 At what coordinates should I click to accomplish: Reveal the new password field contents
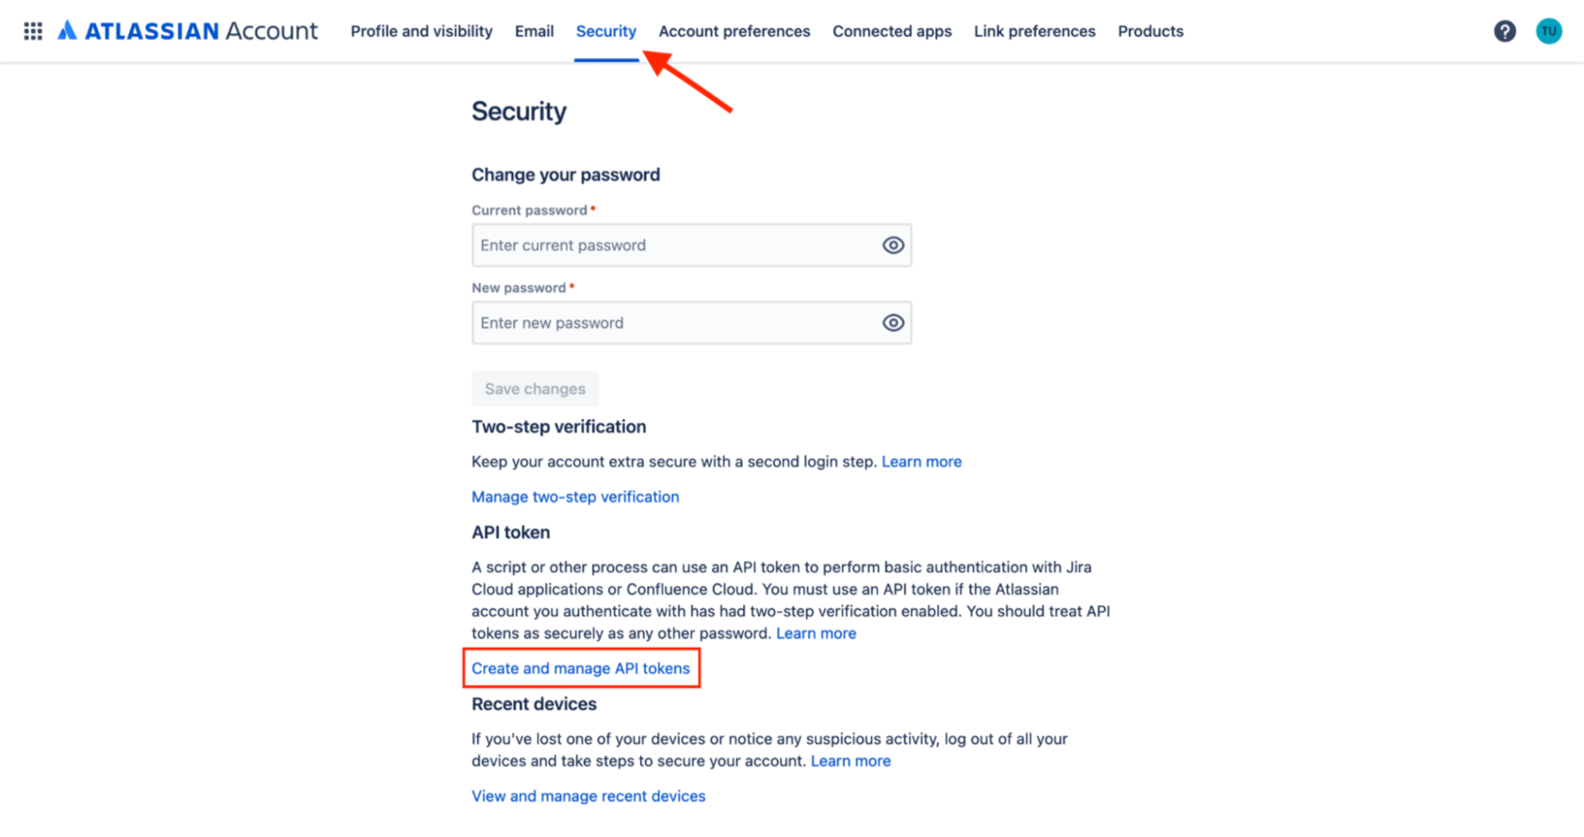pyautogui.click(x=893, y=322)
